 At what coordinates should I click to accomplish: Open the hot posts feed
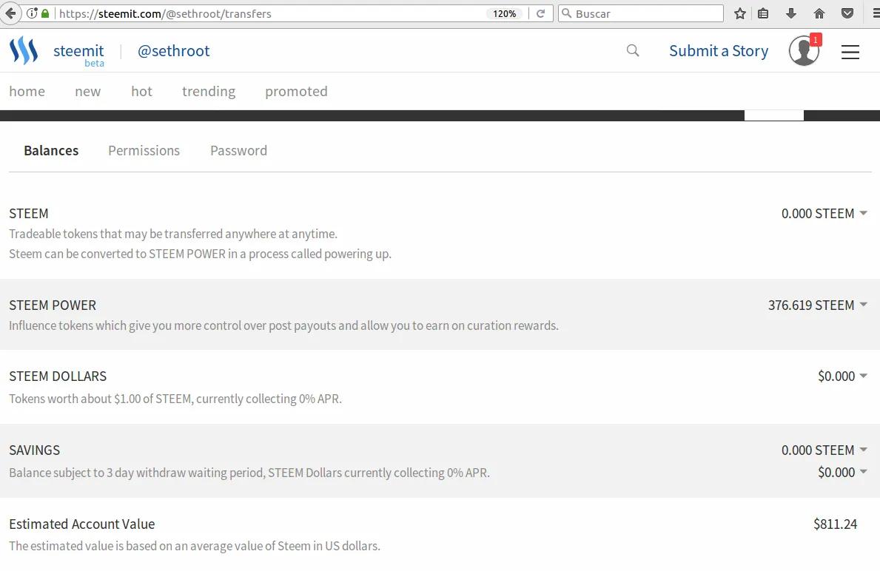tap(141, 92)
